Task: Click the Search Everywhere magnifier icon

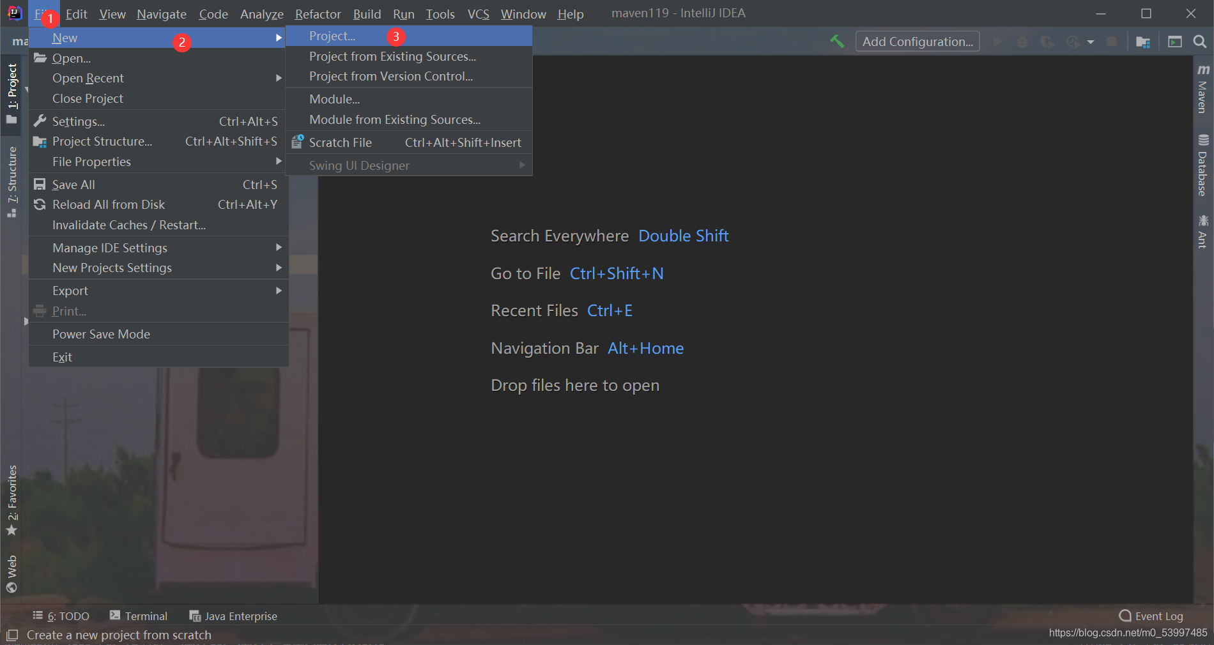Action: click(x=1200, y=42)
